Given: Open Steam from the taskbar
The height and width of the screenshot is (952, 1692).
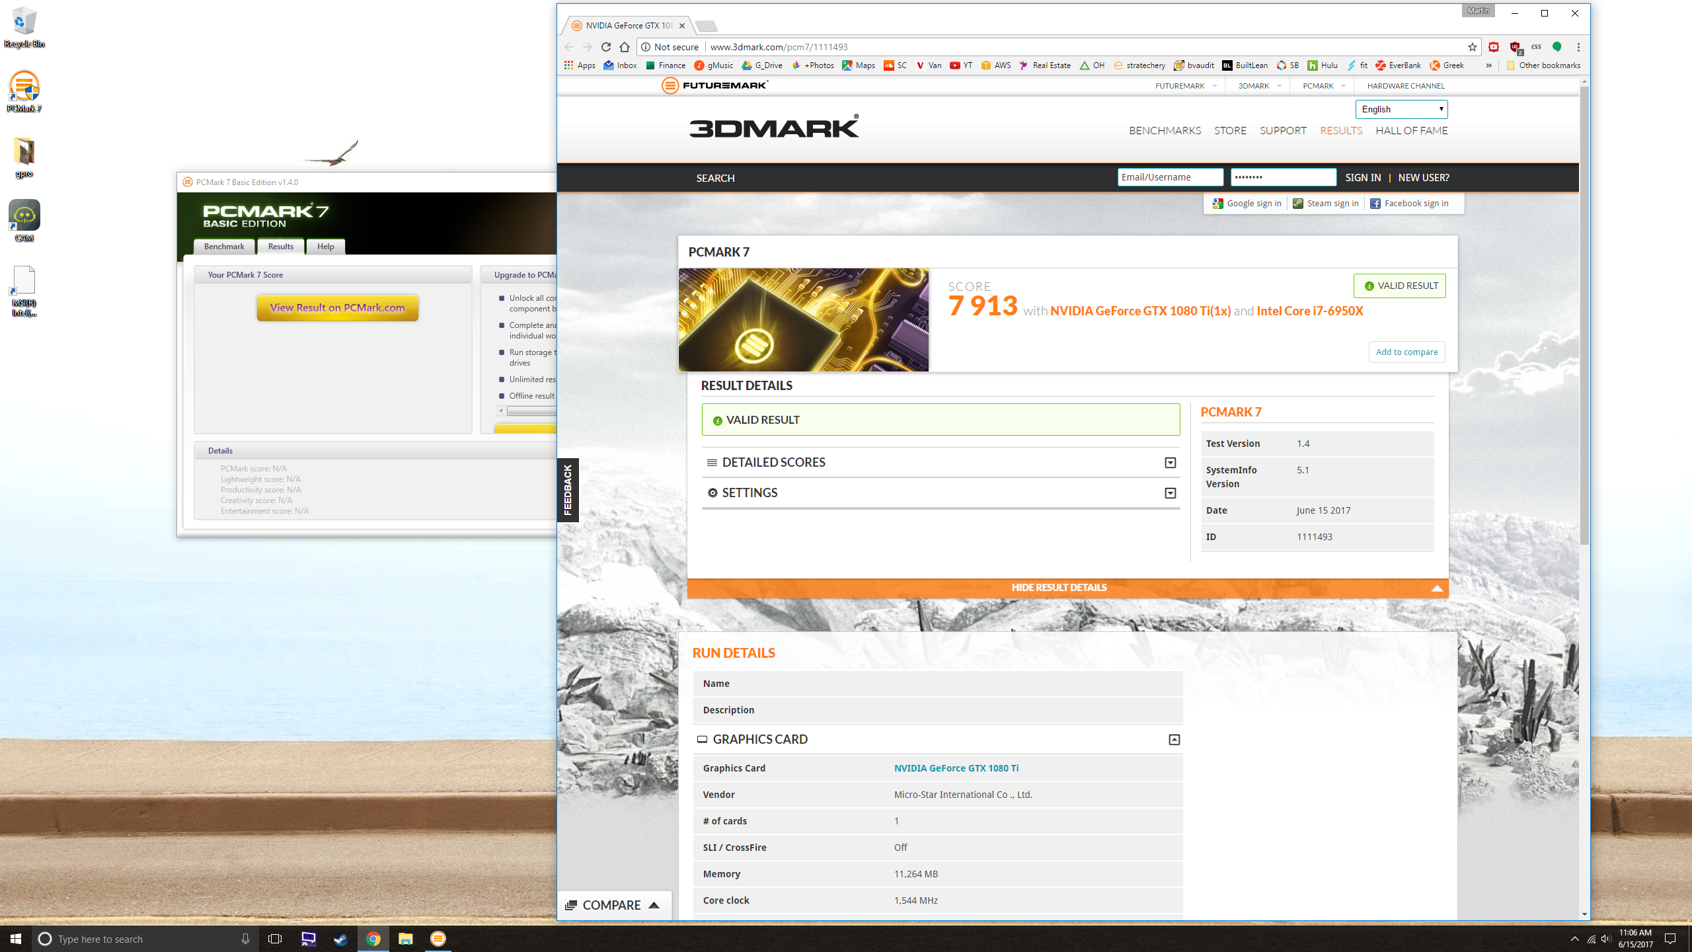Looking at the screenshot, I should pos(340,939).
